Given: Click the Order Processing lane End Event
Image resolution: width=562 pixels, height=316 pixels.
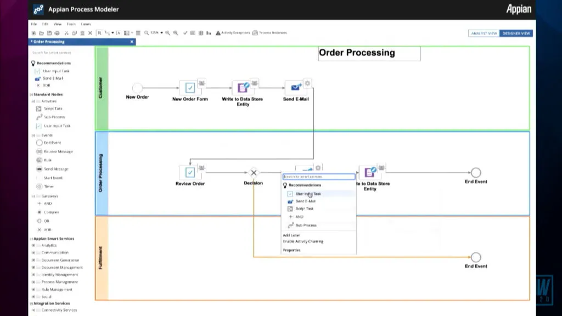Looking at the screenshot, I should (x=476, y=173).
